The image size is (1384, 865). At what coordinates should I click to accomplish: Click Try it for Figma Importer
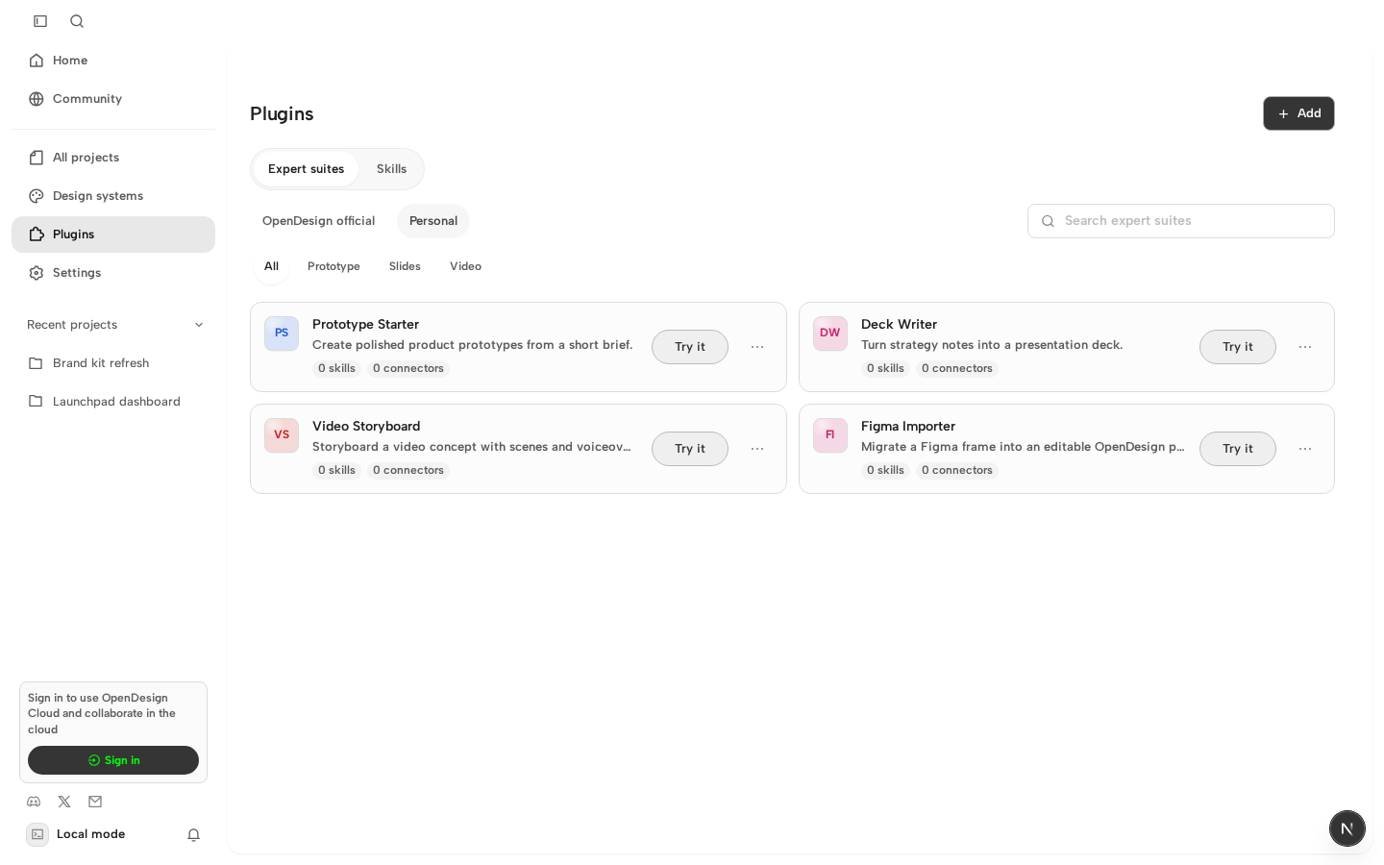1238,449
